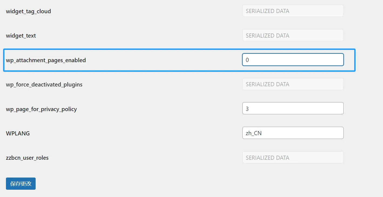Image resolution: width=383 pixels, height=197 pixels.
Task: Focus the wp_attachment_pages_enabled input field
Action: pyautogui.click(x=293, y=60)
